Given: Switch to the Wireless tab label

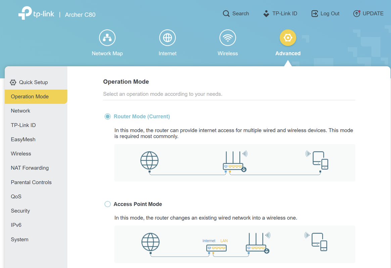Looking at the screenshot, I should pyautogui.click(x=228, y=54).
